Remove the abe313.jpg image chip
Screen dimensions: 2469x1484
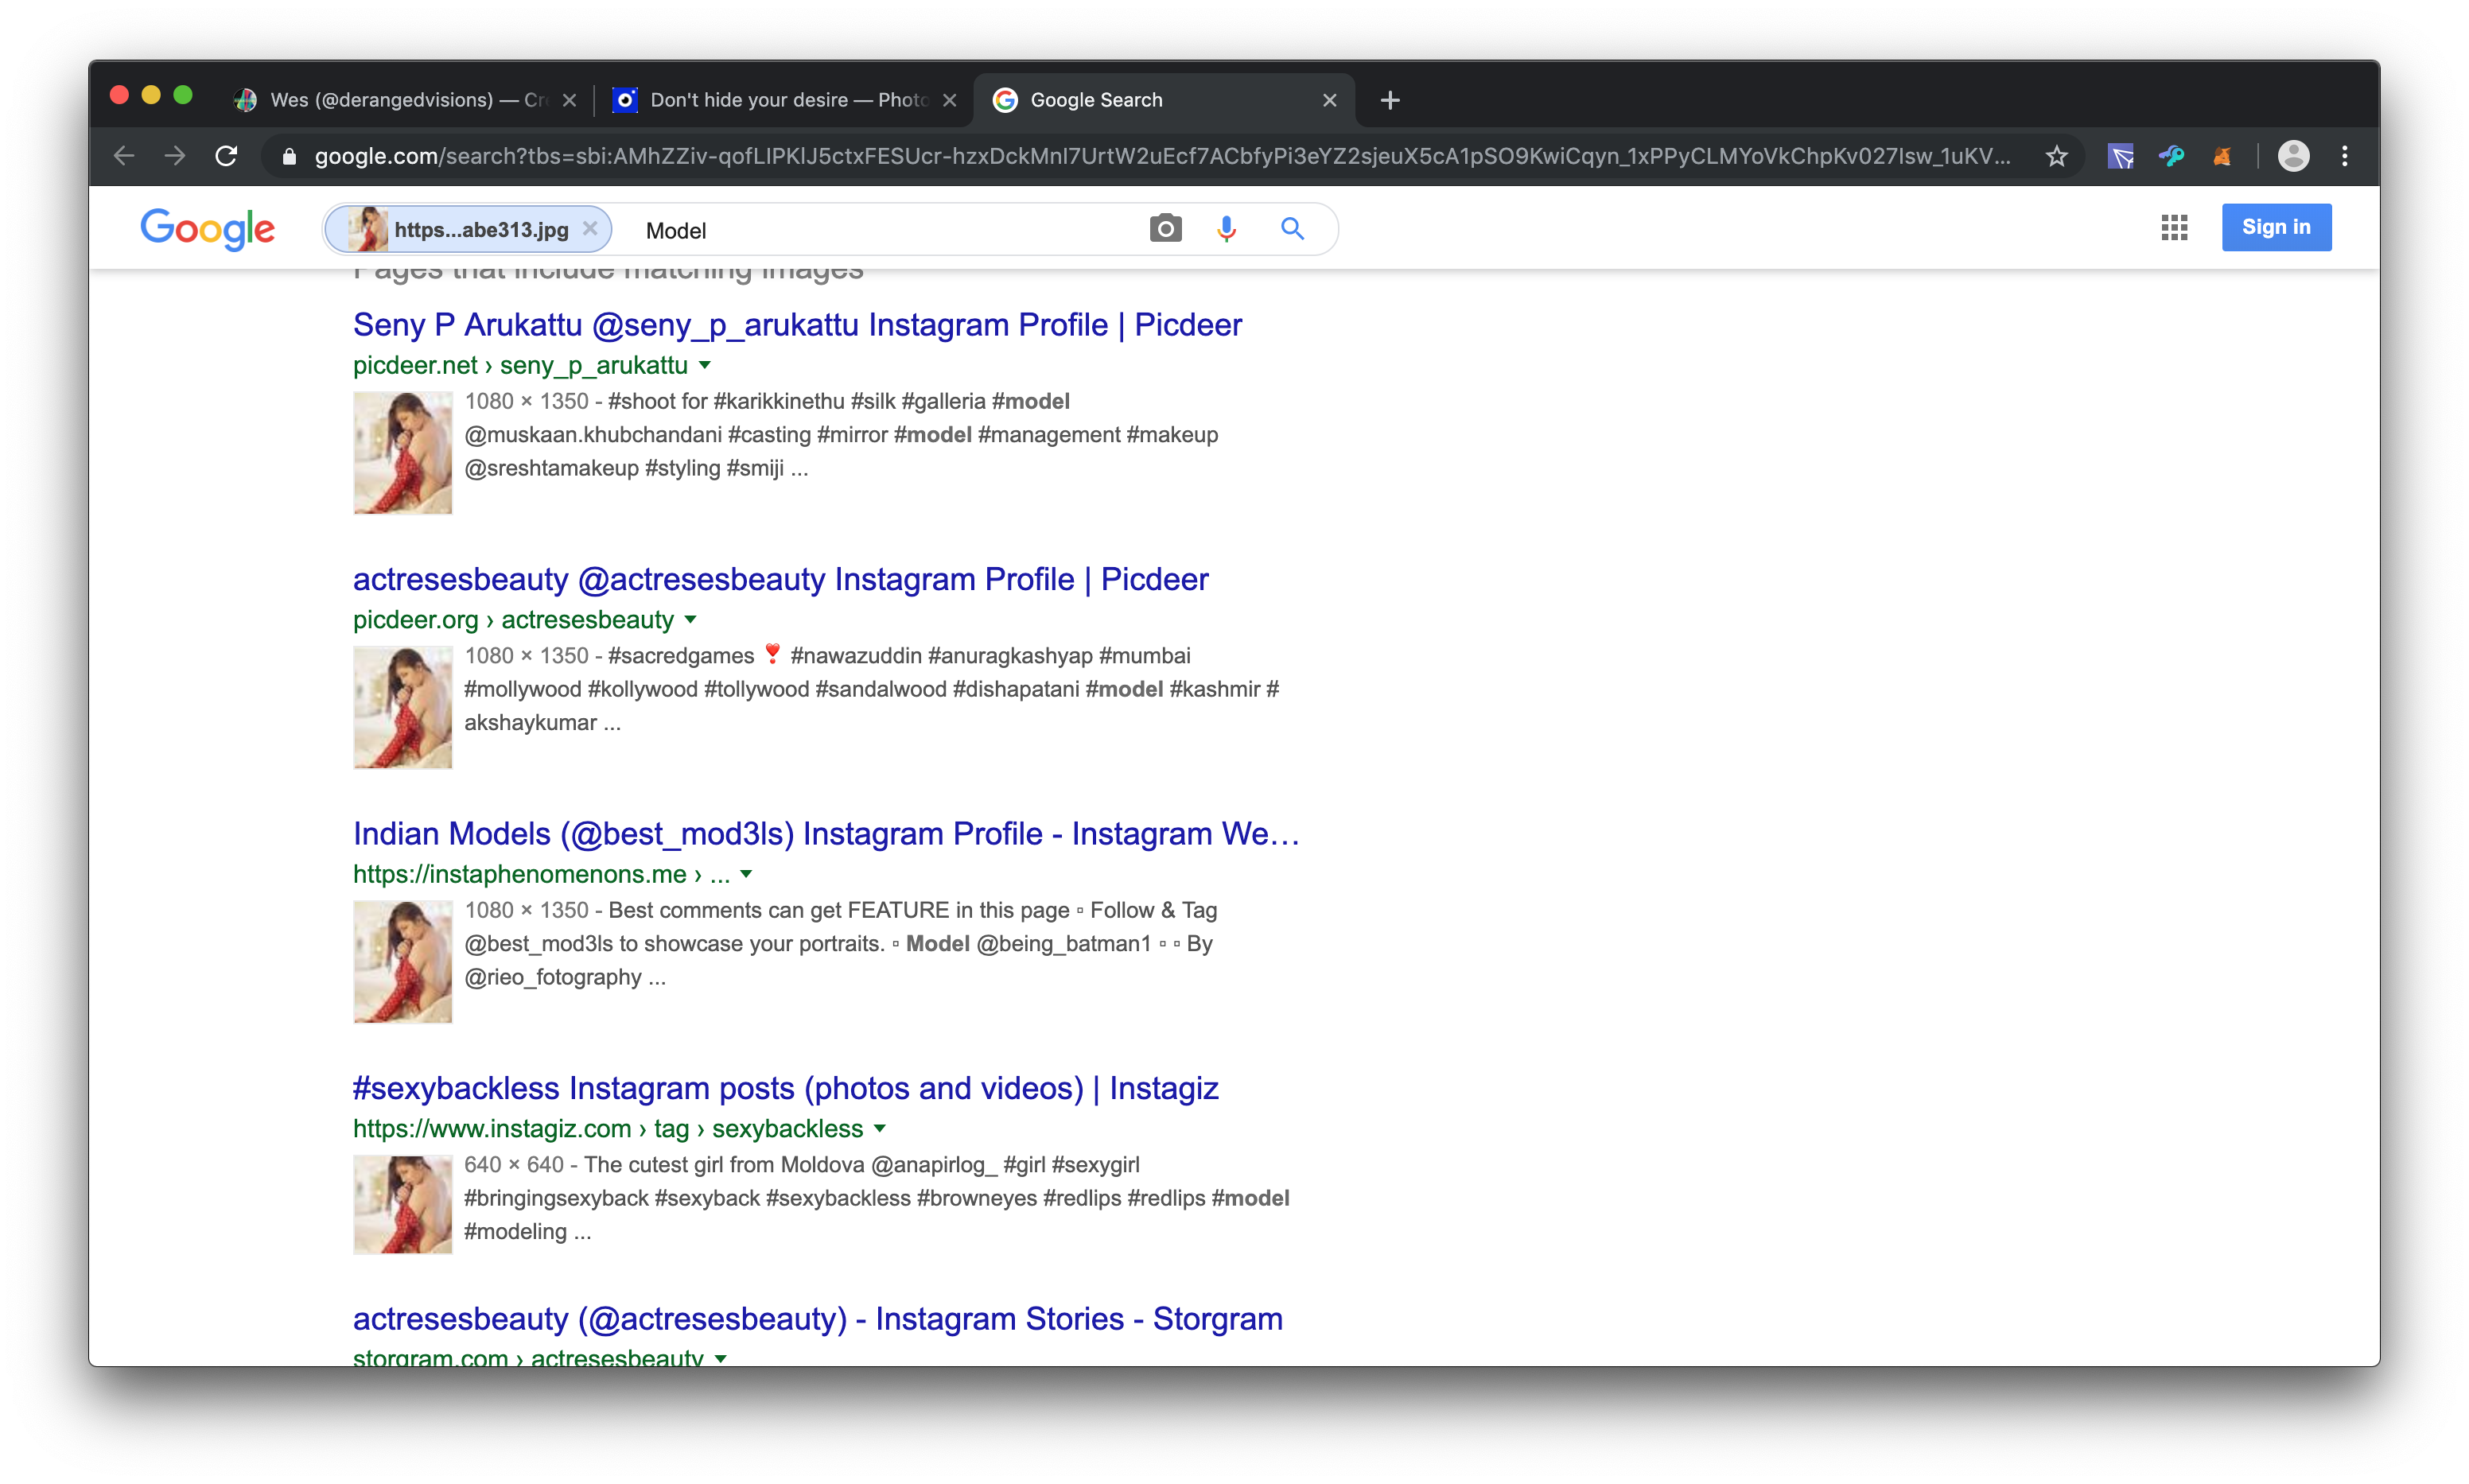click(590, 229)
